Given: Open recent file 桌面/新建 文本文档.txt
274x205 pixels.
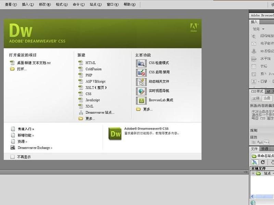Looking at the screenshot, I should (34, 63).
